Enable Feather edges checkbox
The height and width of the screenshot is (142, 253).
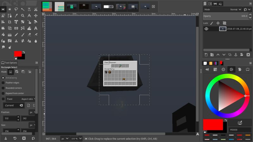(x=3, y=83)
